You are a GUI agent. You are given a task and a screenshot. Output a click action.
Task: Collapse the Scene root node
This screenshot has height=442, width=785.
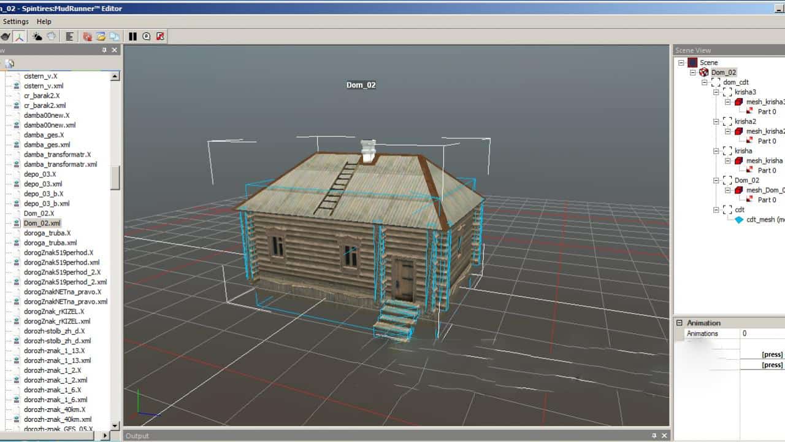coord(681,63)
